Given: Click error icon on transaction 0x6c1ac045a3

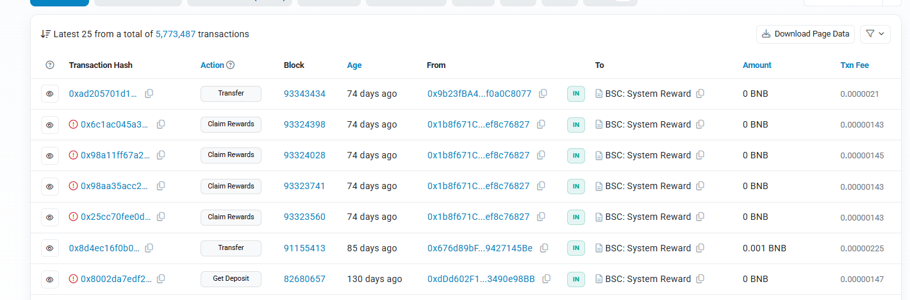Looking at the screenshot, I should point(73,124).
